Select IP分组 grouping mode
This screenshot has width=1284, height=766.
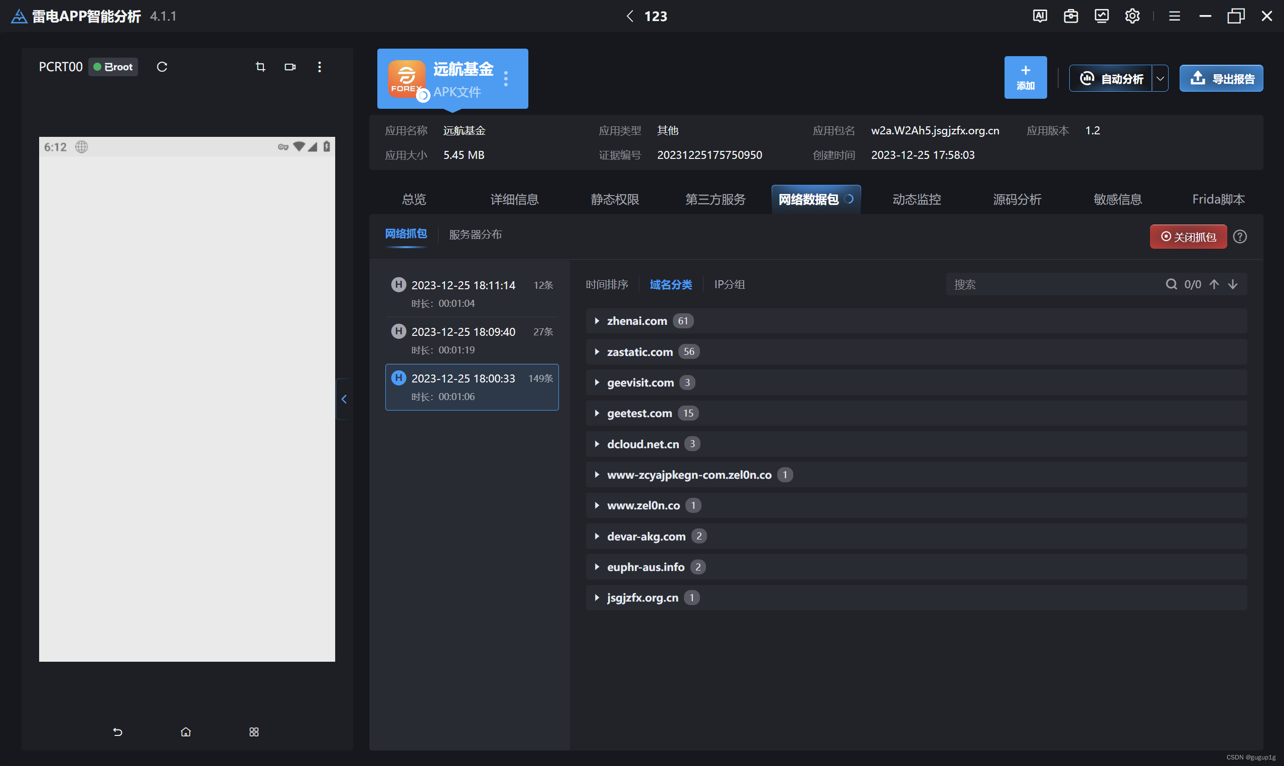729,284
